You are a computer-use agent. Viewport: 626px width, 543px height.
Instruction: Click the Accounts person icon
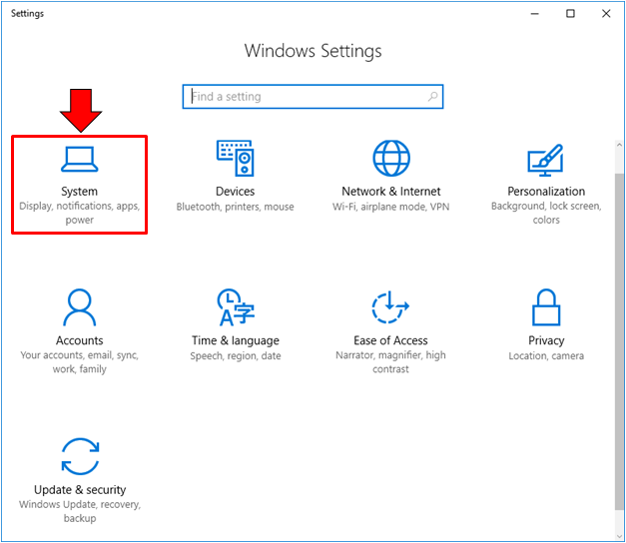coord(79,308)
